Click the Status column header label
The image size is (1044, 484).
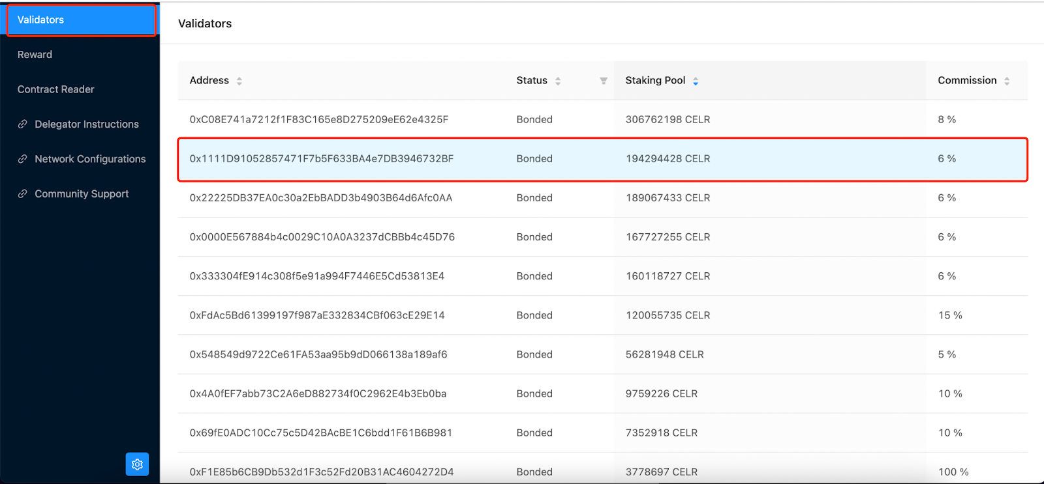(x=532, y=80)
